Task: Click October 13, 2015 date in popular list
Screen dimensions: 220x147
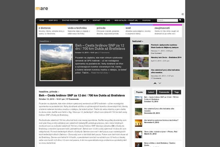Action: [x=151, y=101]
